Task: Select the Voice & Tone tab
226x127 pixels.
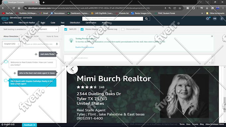Action: 52,36
